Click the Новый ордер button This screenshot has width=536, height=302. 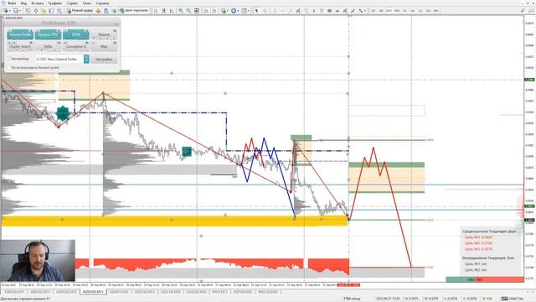[x=80, y=11]
